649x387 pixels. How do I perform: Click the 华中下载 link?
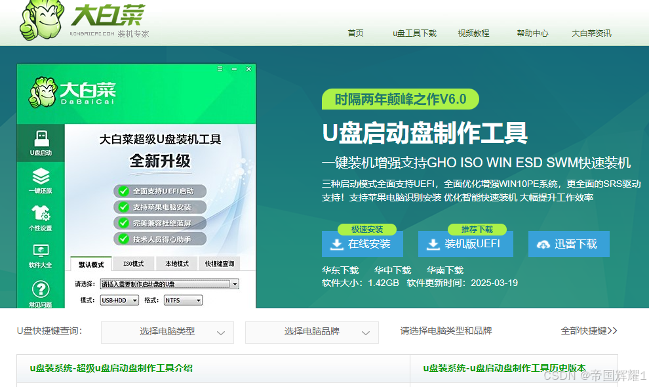[393, 270]
